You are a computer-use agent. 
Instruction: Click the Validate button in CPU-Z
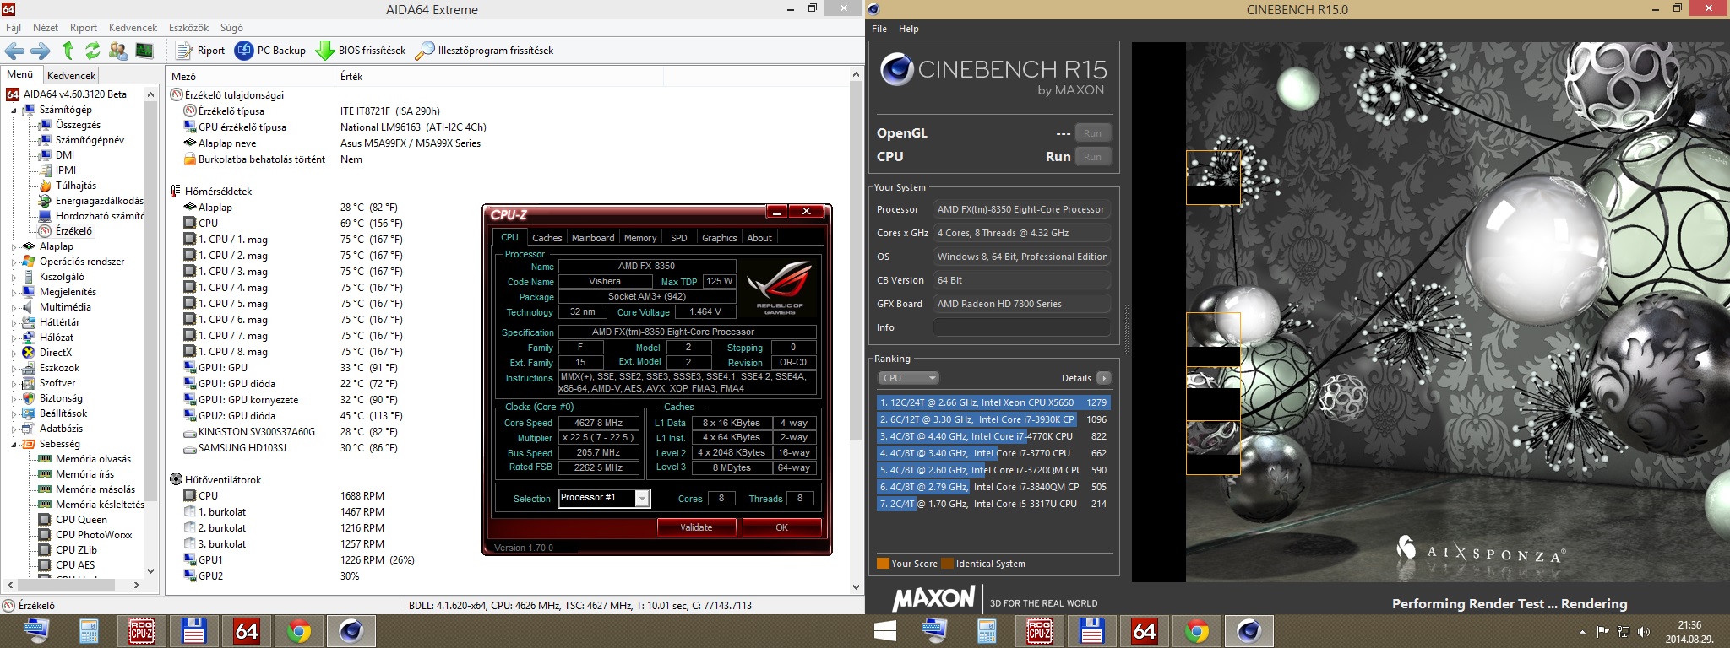point(696,527)
